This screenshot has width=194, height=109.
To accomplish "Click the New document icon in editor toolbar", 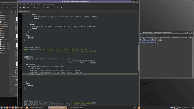I will (x=20, y=8).
